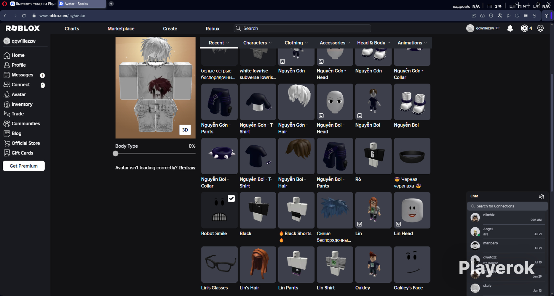Open the notifications bell
The width and height of the screenshot is (554, 296).
(510, 28)
